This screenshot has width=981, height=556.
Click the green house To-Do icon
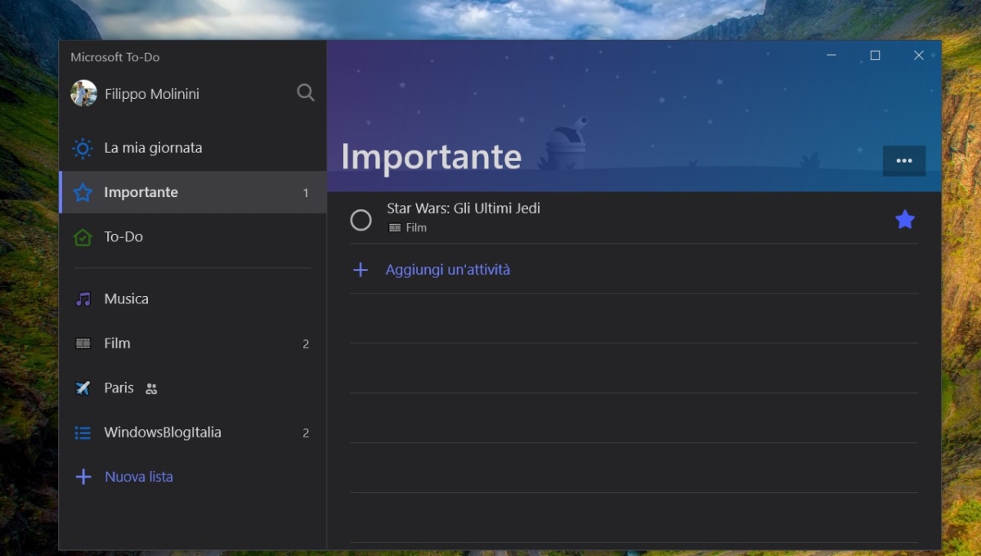[x=83, y=237]
